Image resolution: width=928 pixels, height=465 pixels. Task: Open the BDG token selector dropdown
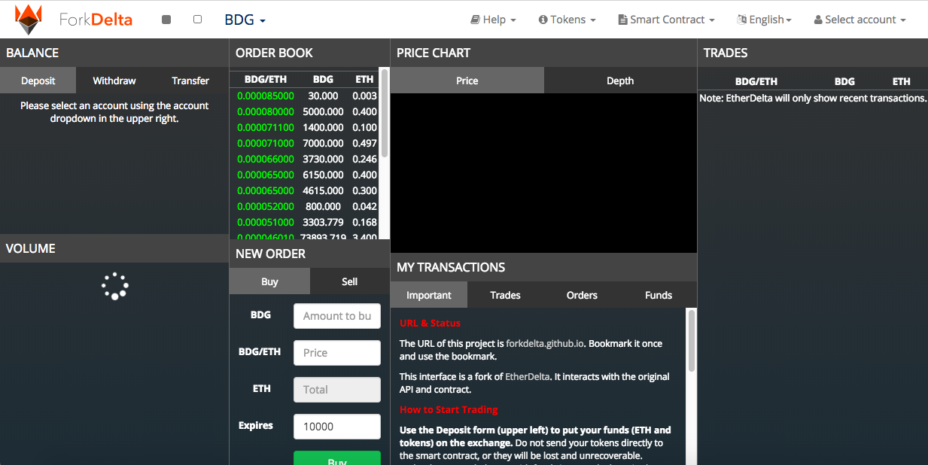coord(245,20)
